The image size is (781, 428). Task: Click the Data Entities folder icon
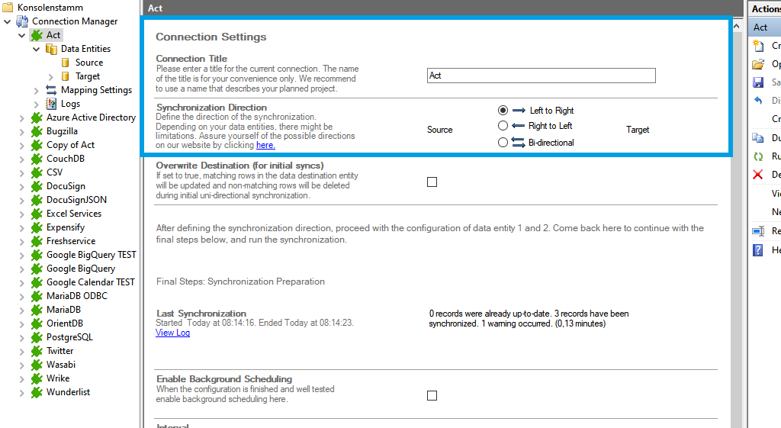(51, 49)
